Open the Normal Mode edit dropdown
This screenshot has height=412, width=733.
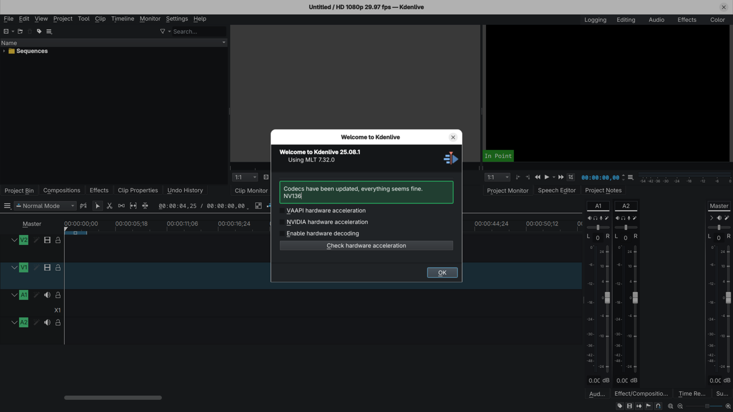click(45, 206)
